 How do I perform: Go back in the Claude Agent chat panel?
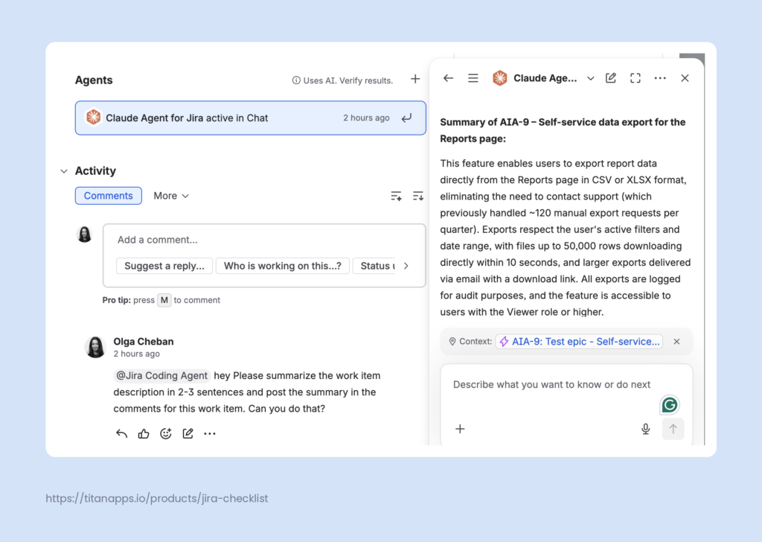click(448, 78)
